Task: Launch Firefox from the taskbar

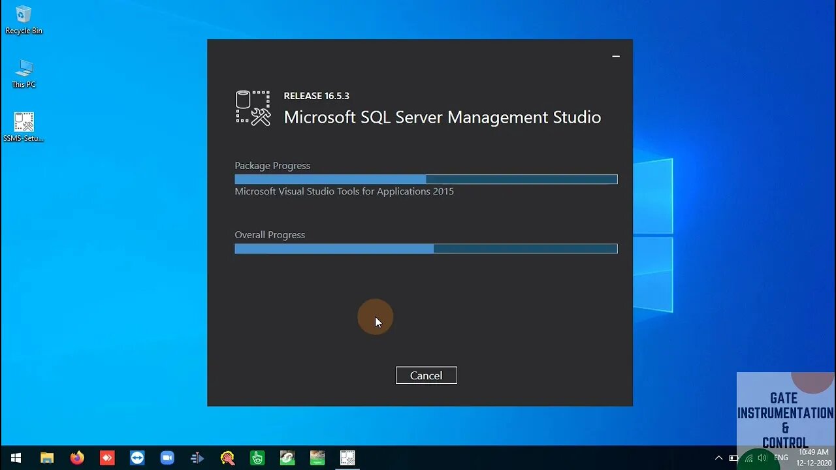Action: pyautogui.click(x=77, y=458)
